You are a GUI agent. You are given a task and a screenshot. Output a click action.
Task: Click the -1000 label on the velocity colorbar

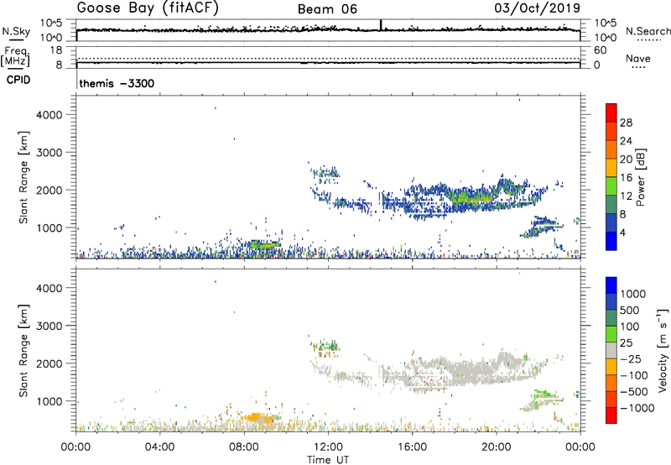click(637, 408)
